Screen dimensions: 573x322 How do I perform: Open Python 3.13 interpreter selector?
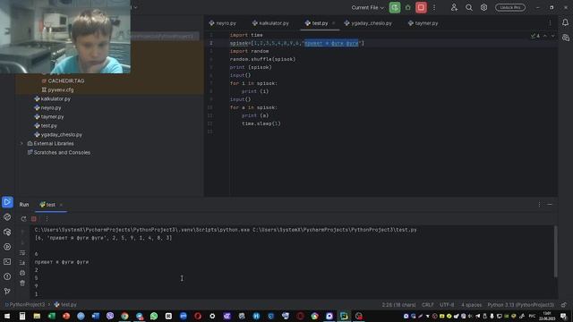click(x=521, y=305)
